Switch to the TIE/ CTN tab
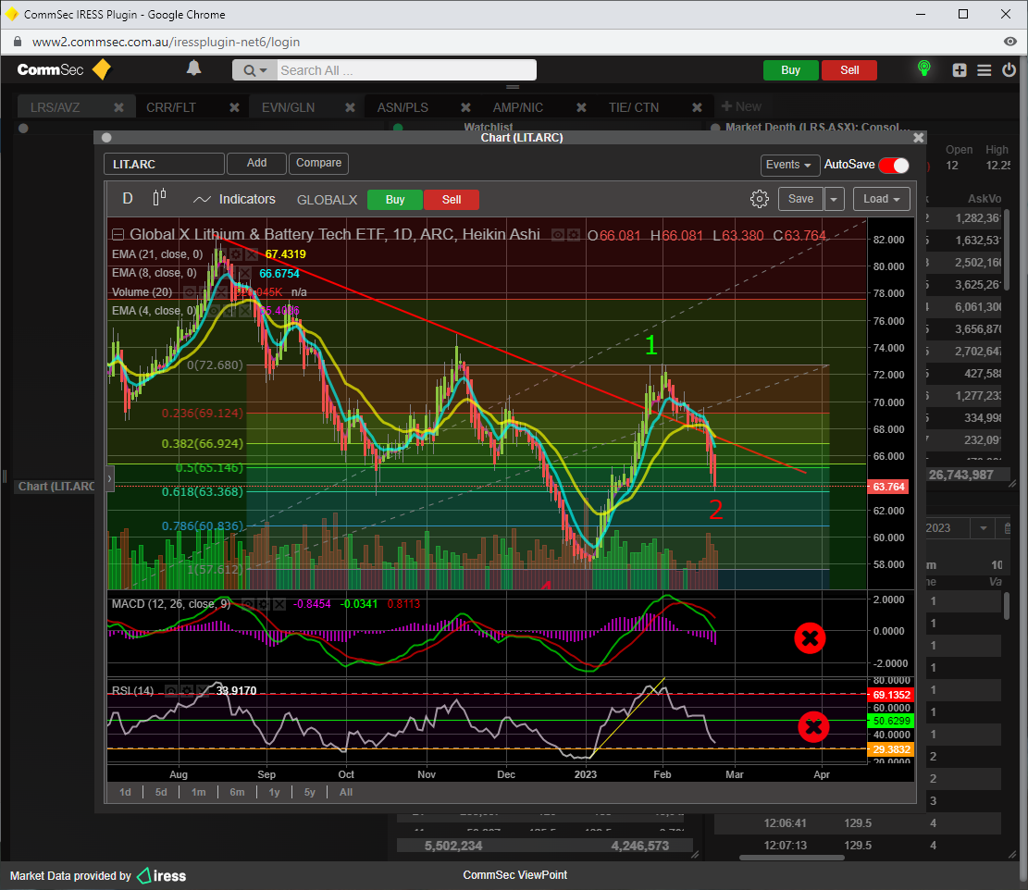 pyautogui.click(x=633, y=107)
